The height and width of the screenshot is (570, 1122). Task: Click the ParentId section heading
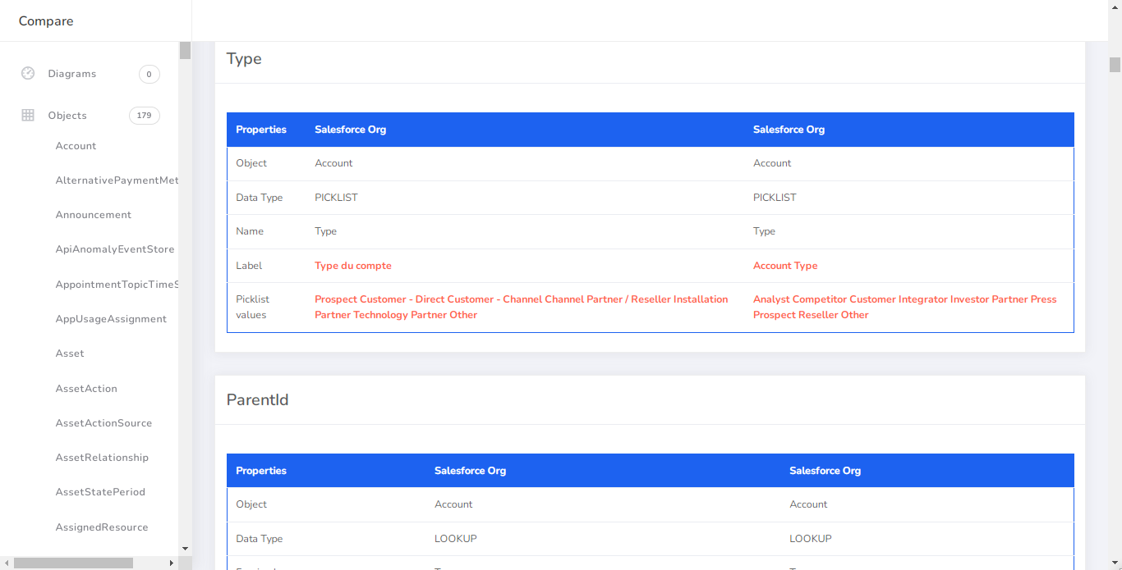tap(257, 400)
